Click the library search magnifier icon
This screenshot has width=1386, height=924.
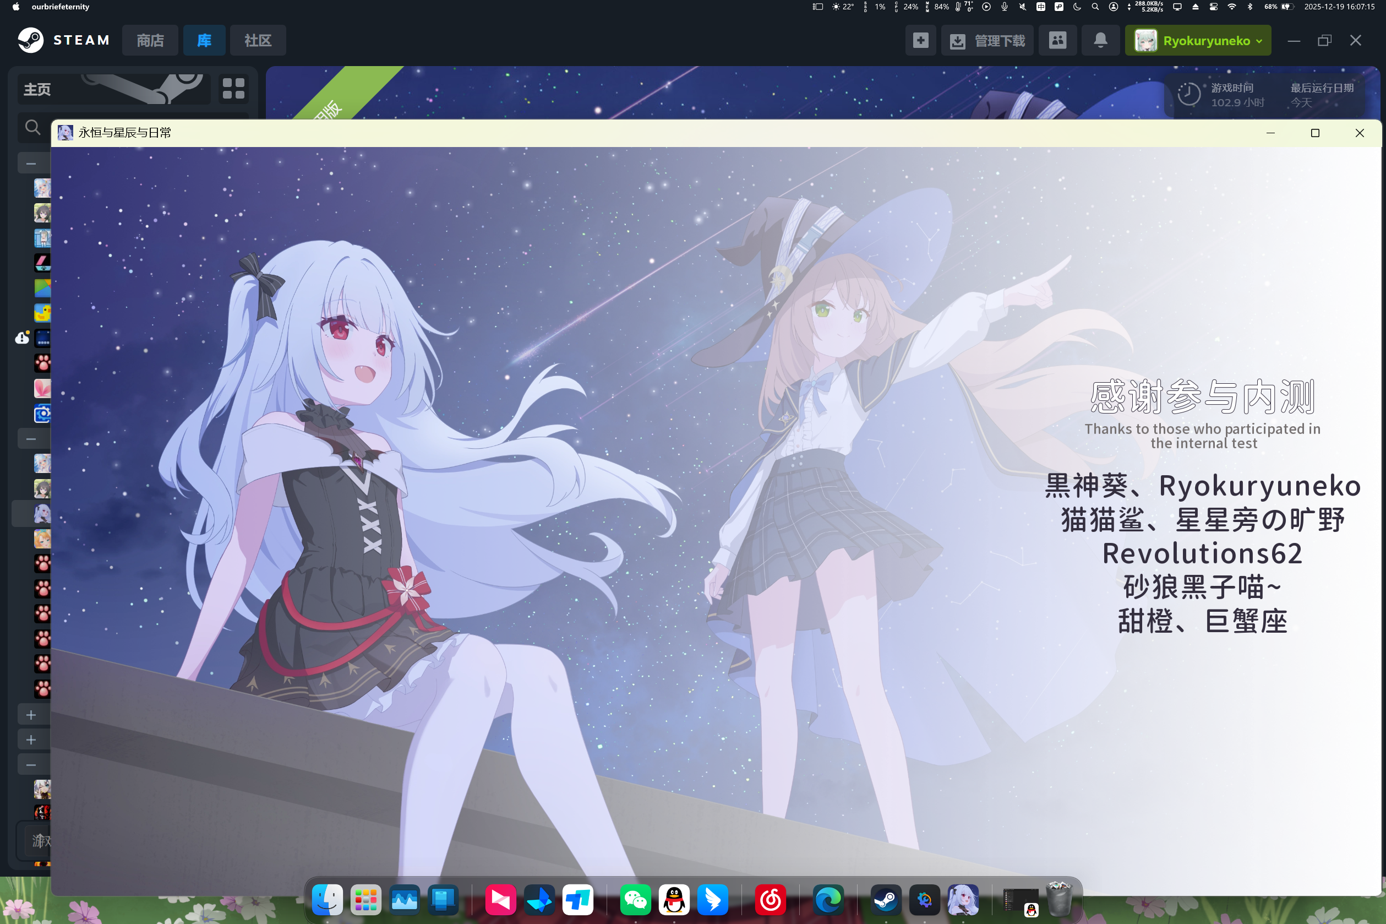tap(32, 127)
